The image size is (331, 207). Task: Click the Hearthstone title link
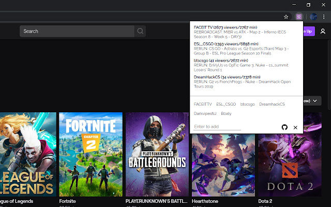point(205,201)
